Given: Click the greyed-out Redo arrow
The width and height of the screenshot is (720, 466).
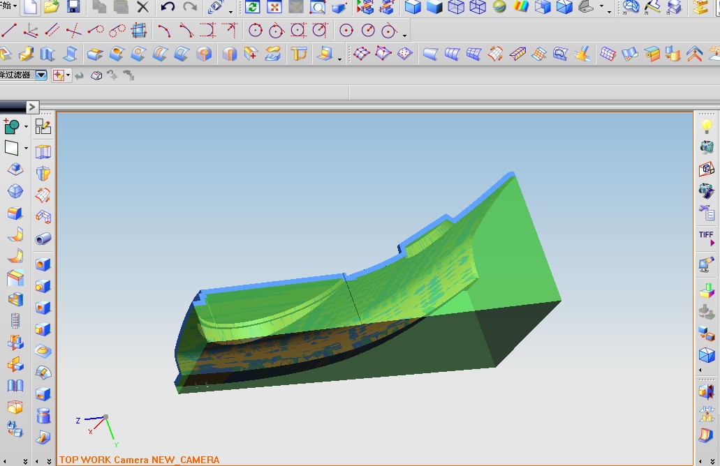Looking at the screenshot, I should pos(190,7).
